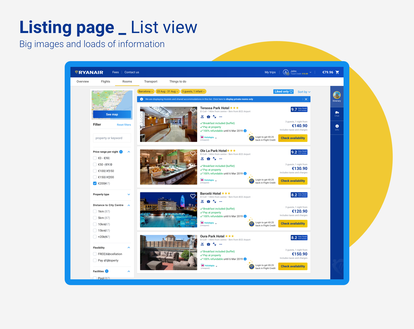Expand the Property type filter section

(129, 195)
